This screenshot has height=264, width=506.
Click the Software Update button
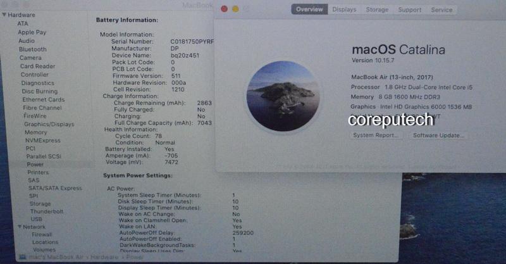pyautogui.click(x=438, y=135)
